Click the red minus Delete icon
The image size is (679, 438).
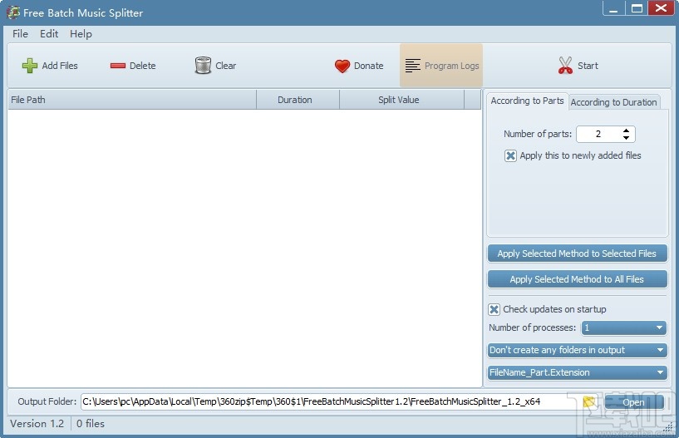pyautogui.click(x=118, y=66)
